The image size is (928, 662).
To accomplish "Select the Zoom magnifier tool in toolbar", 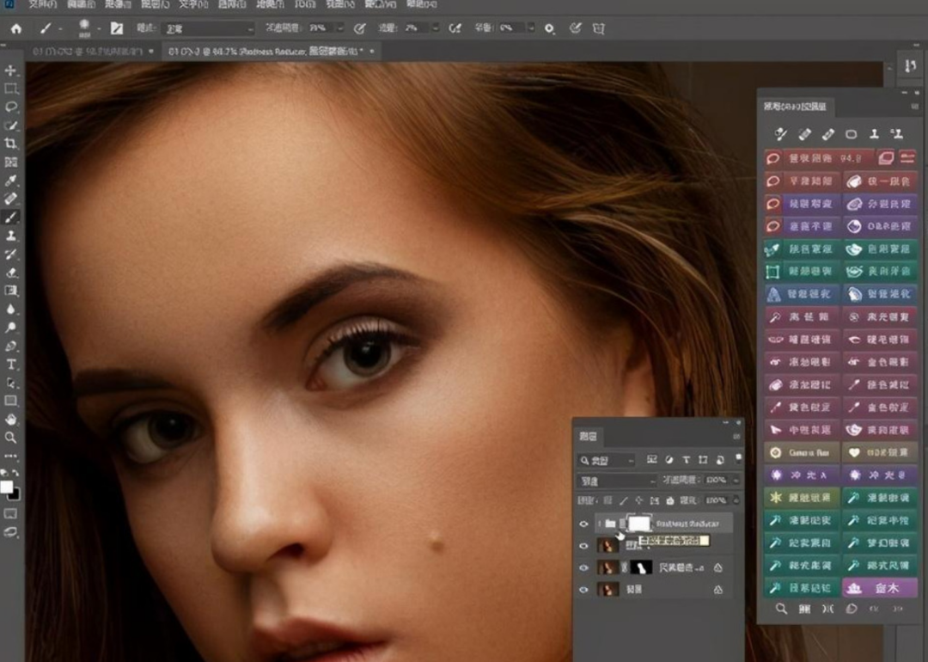I will point(11,438).
